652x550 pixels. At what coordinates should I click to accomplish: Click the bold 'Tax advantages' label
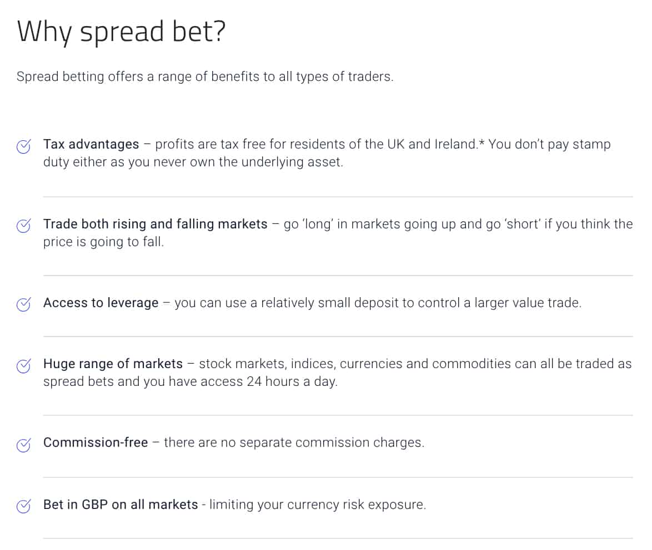(91, 145)
